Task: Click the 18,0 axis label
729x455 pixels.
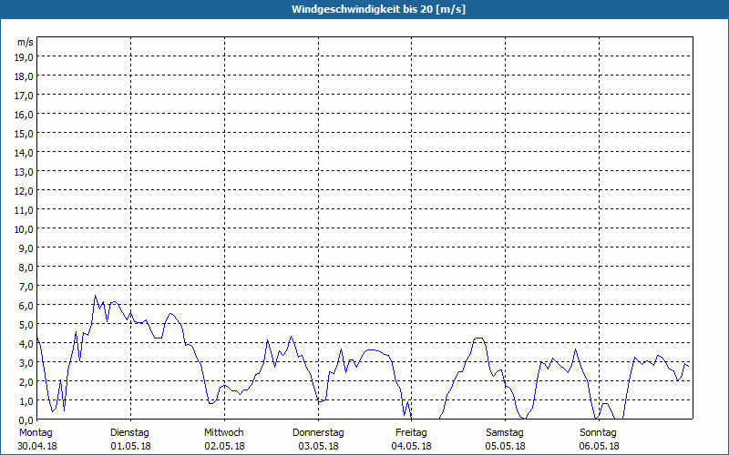Action: (x=25, y=76)
